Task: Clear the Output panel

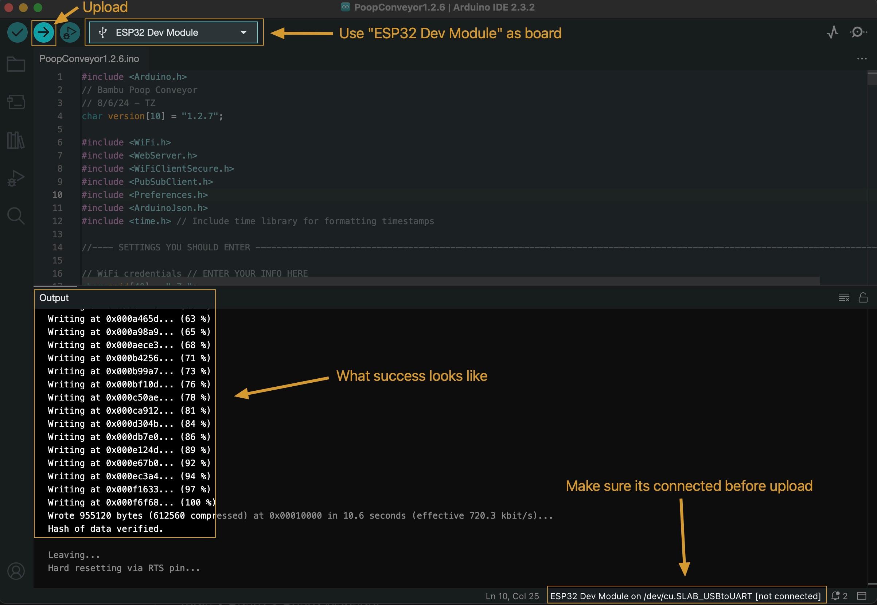Action: coord(843,297)
